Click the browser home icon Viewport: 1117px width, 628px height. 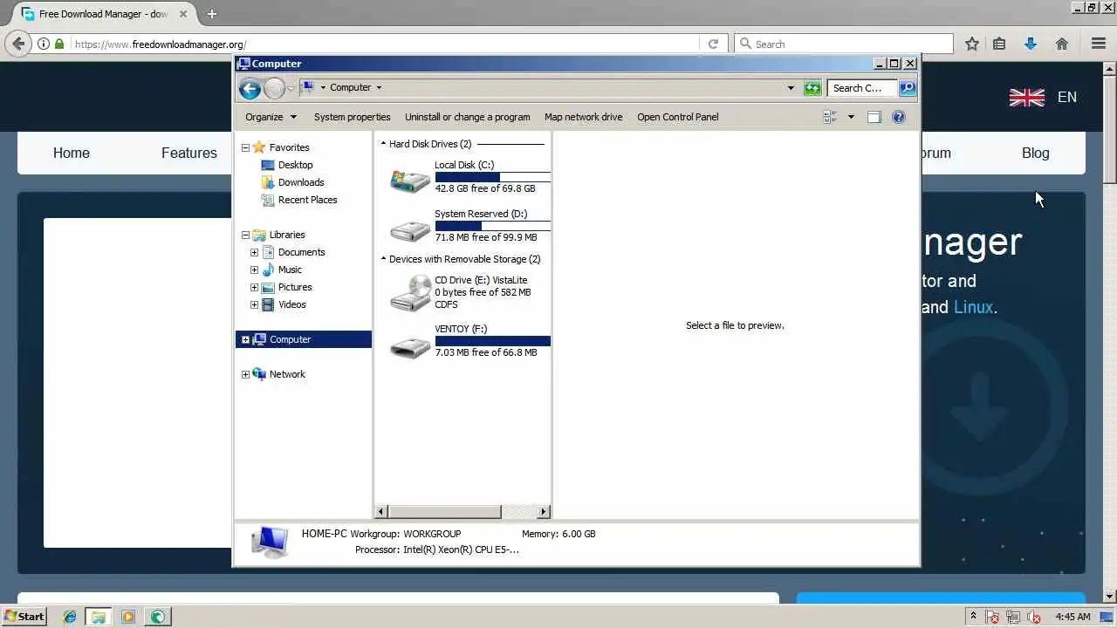1062,44
